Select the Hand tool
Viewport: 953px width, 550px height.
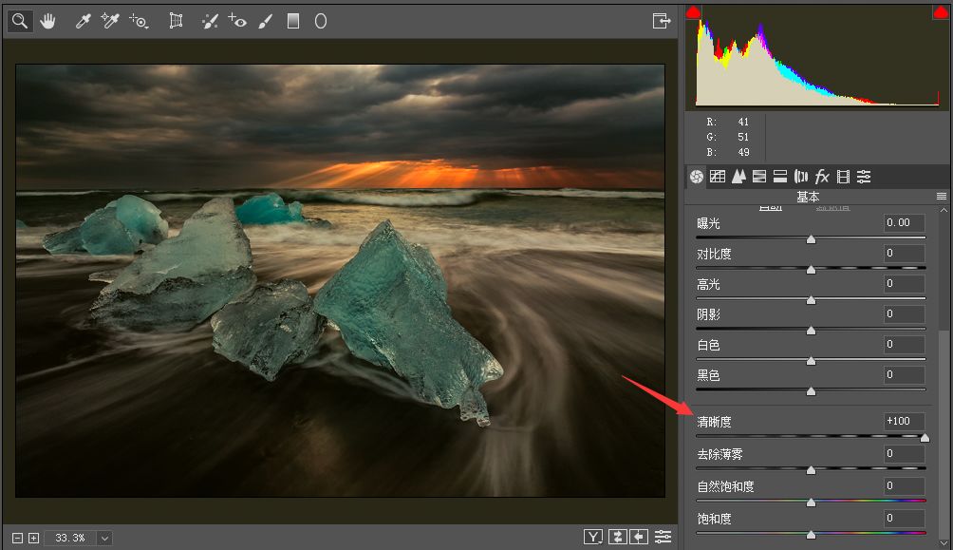click(47, 21)
